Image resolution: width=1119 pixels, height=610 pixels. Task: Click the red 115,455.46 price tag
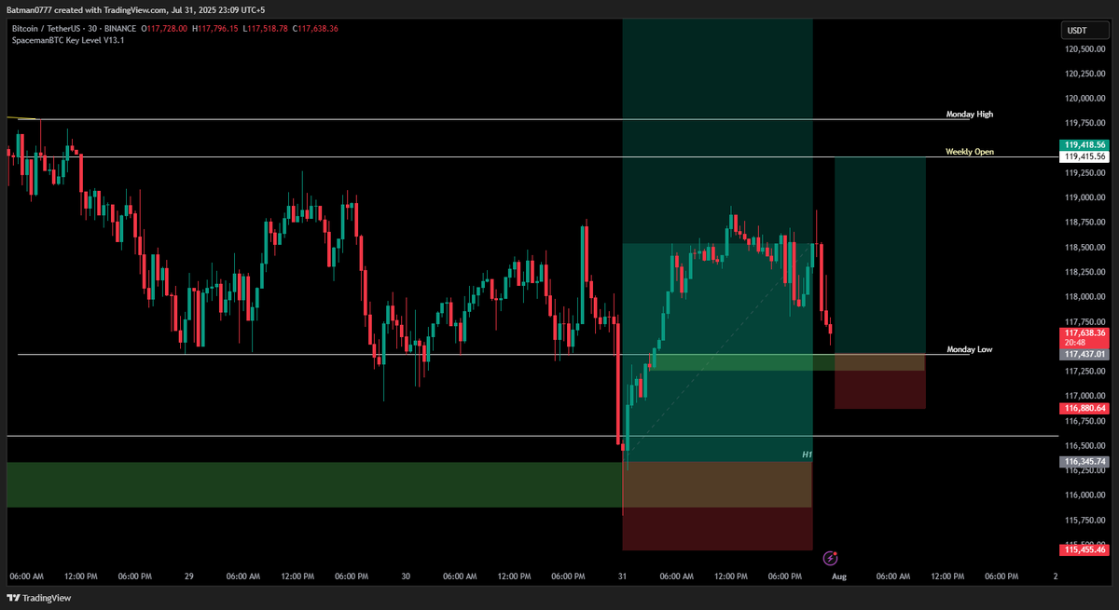1084,549
